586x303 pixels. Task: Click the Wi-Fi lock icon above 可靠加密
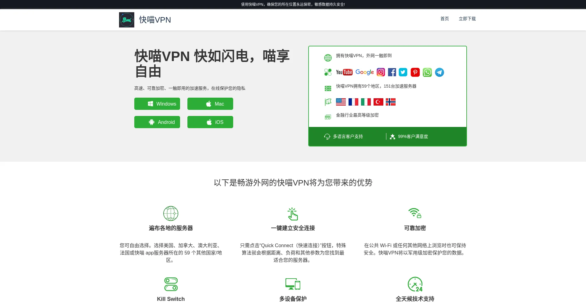click(415, 213)
